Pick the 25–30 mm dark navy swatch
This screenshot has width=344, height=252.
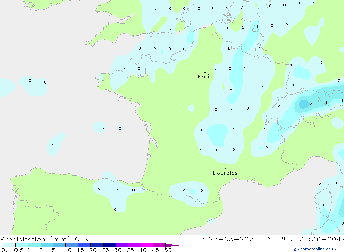[109, 245]
